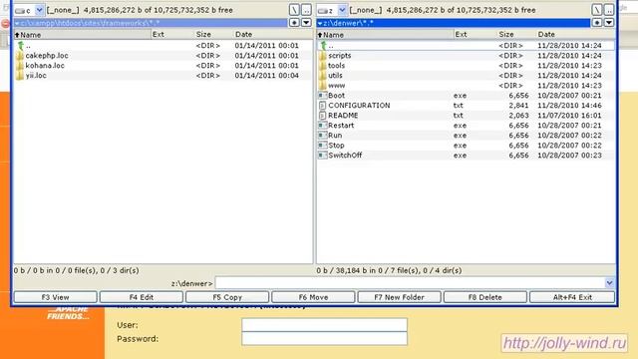
Task: Open the command line history dropdown
Action: click(x=609, y=283)
